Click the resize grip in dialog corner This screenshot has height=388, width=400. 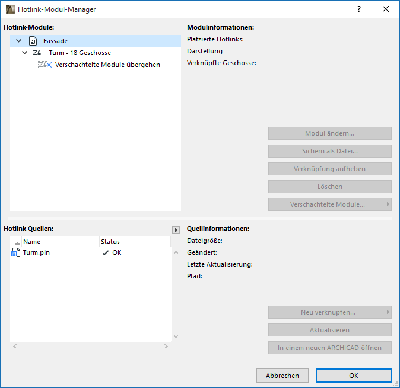396,384
